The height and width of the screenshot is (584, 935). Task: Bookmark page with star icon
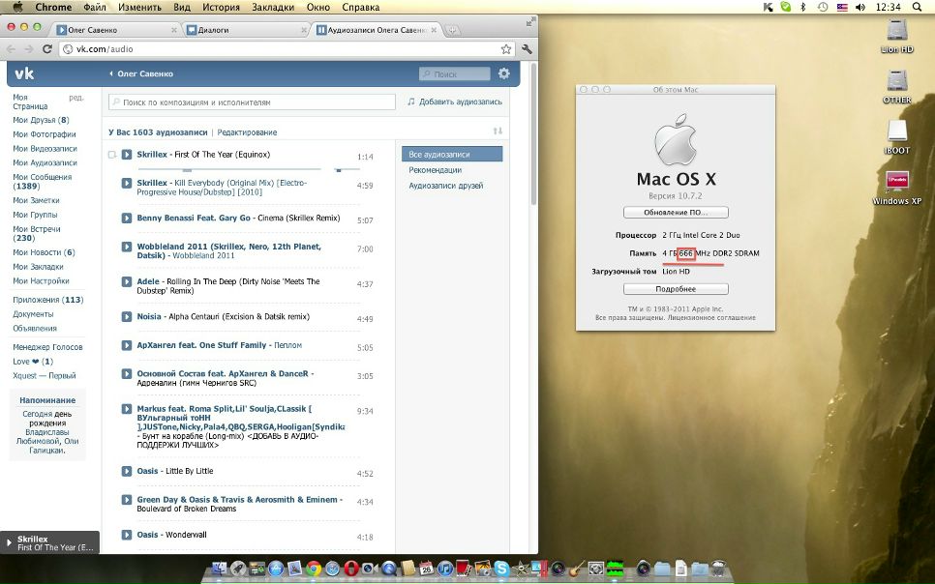[505, 49]
